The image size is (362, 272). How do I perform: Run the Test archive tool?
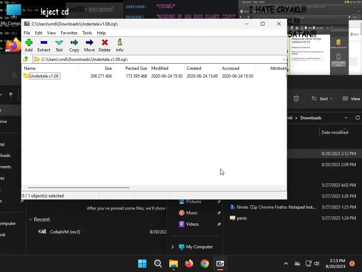point(59,45)
